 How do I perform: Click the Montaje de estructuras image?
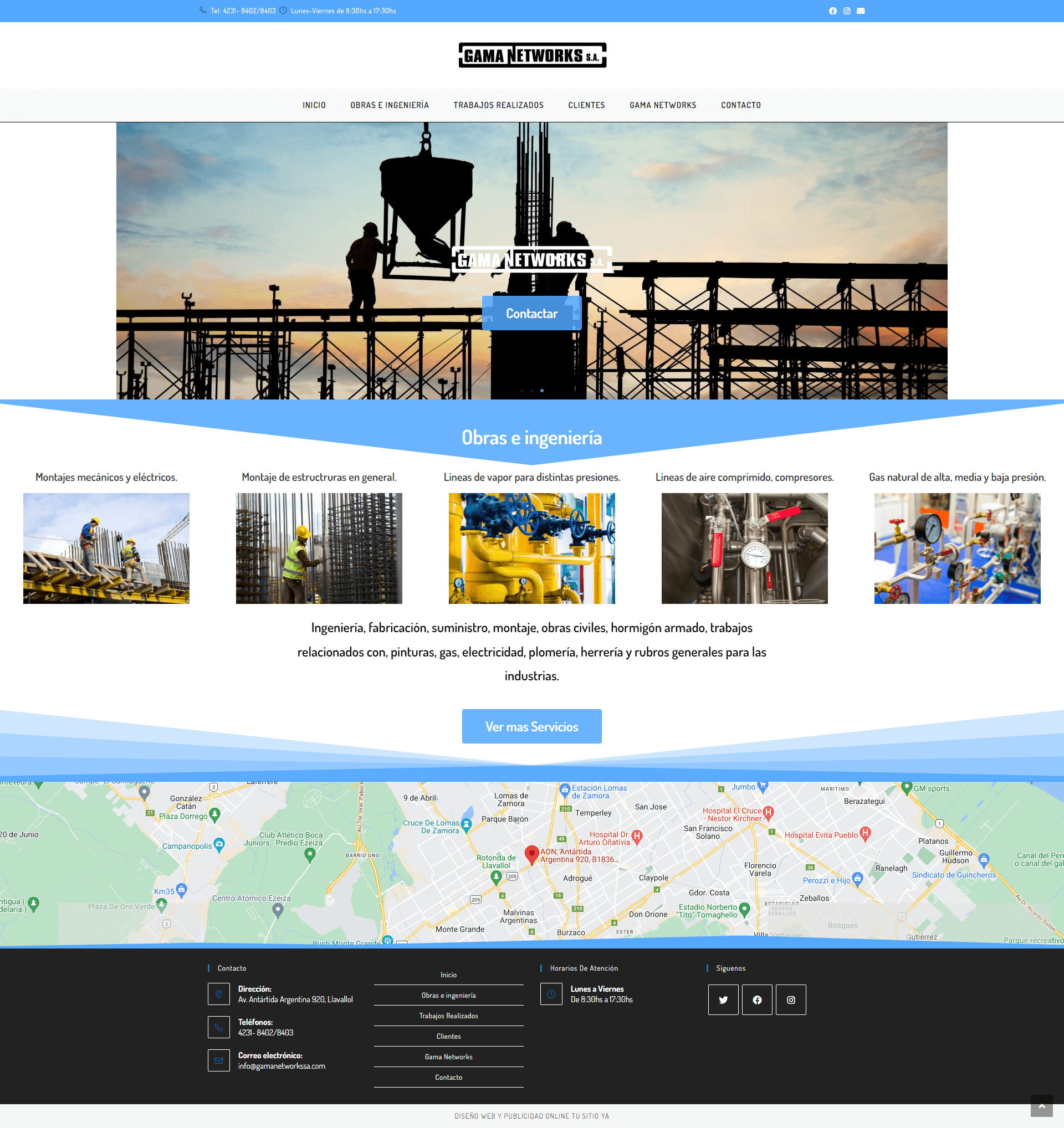click(319, 548)
